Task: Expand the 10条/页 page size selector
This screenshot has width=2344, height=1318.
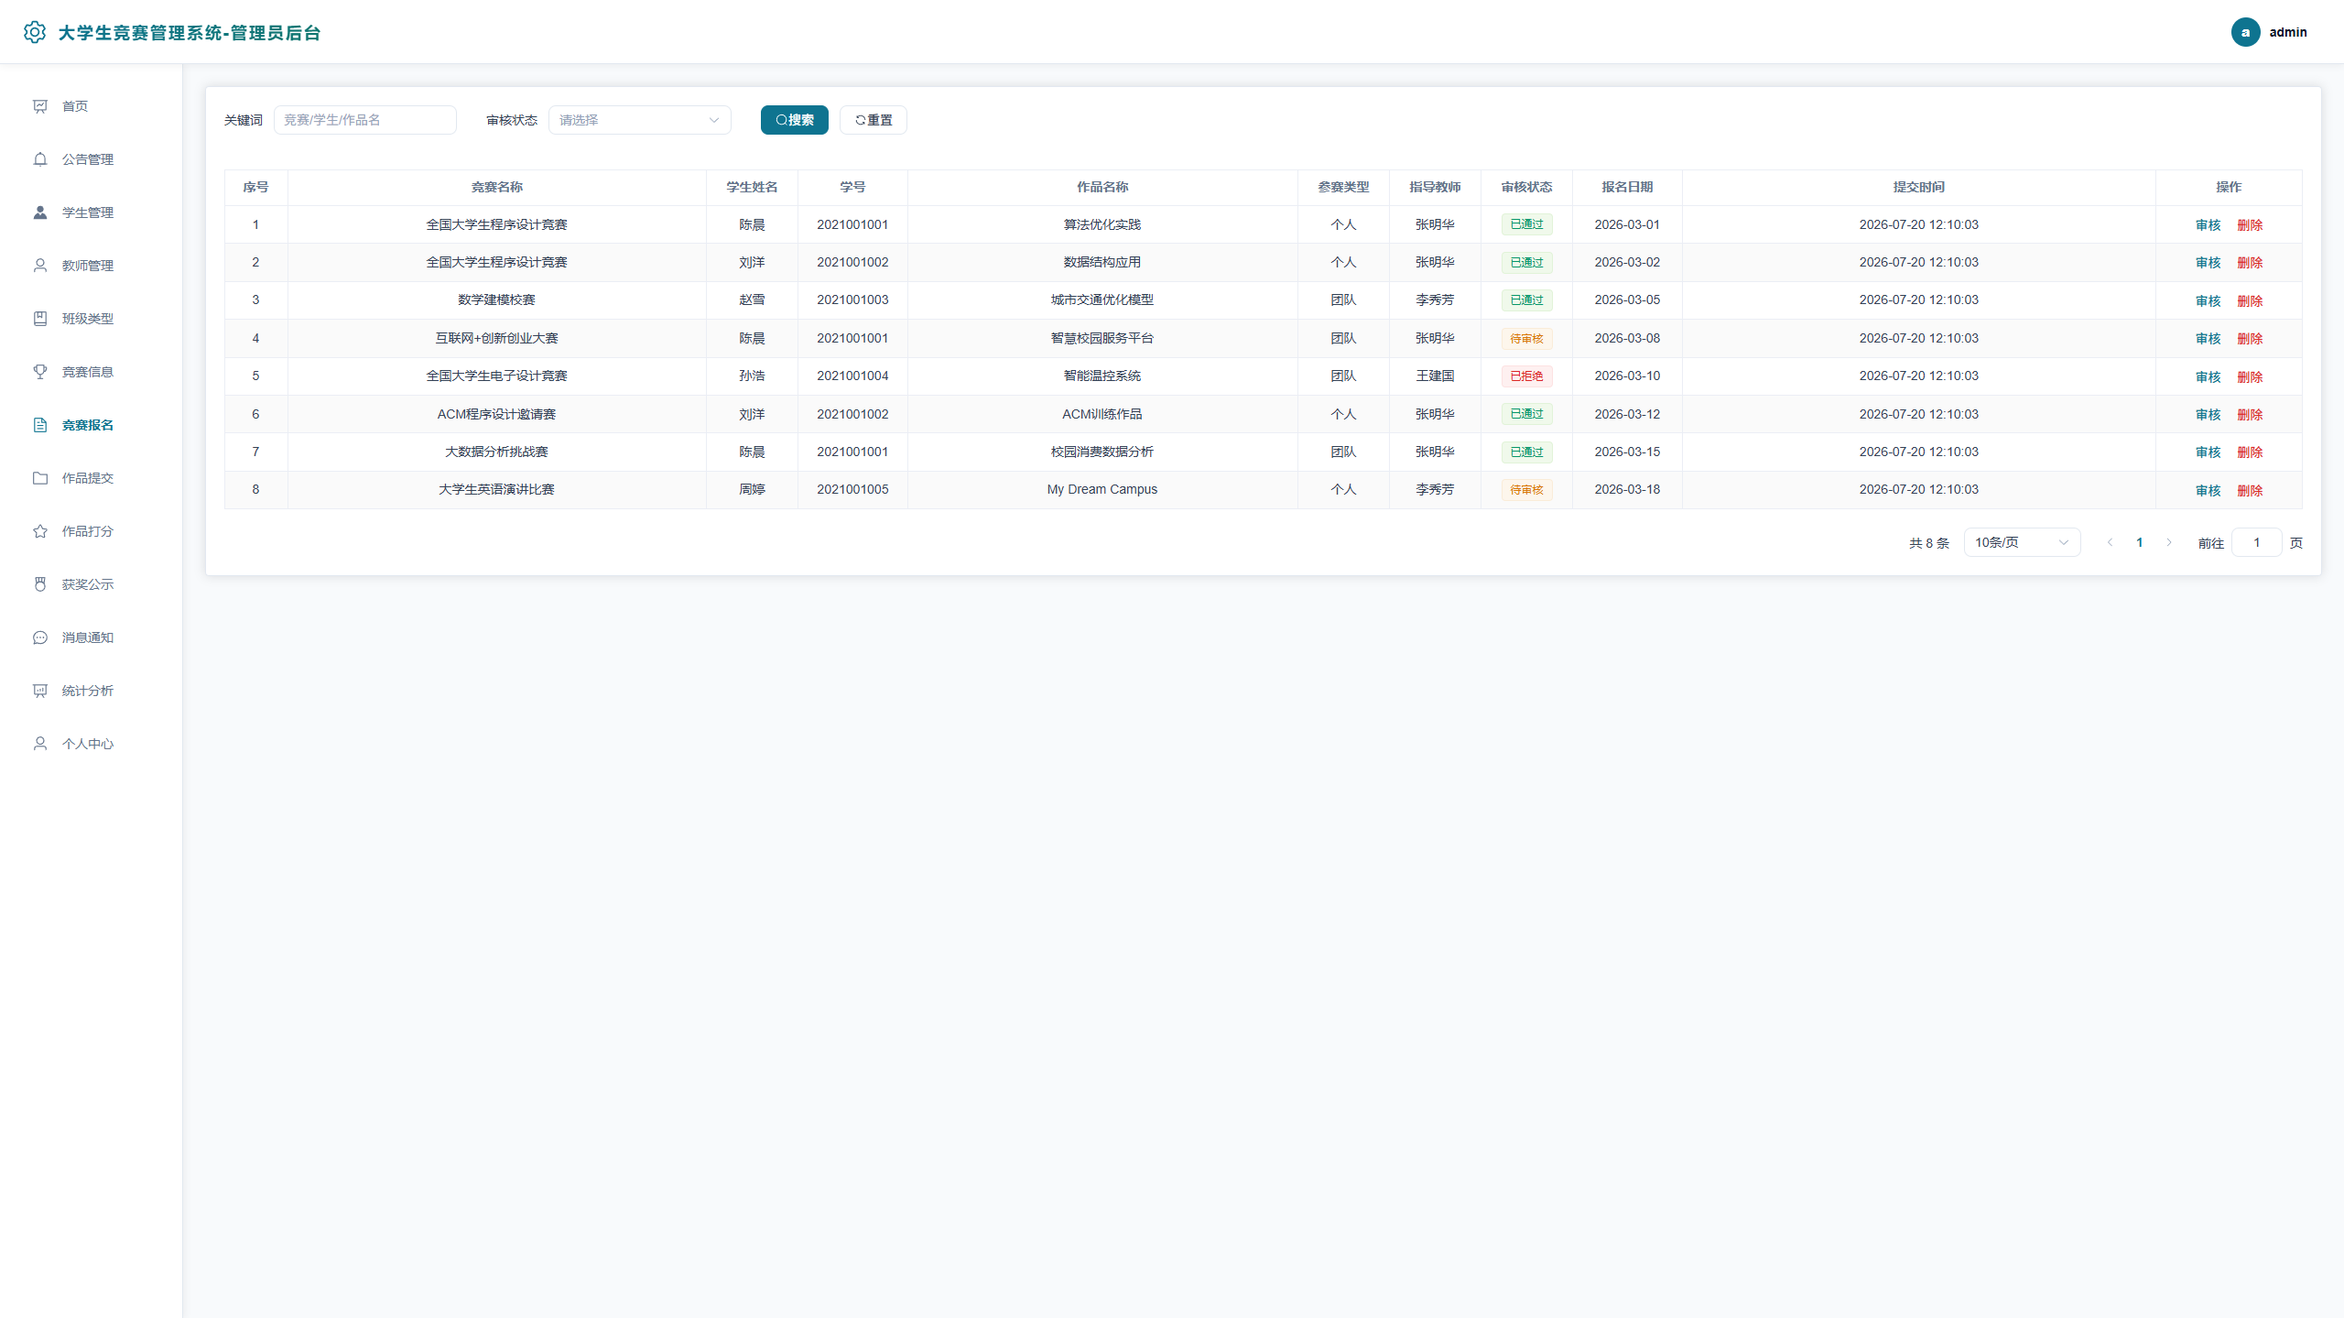Action: coord(2022,542)
